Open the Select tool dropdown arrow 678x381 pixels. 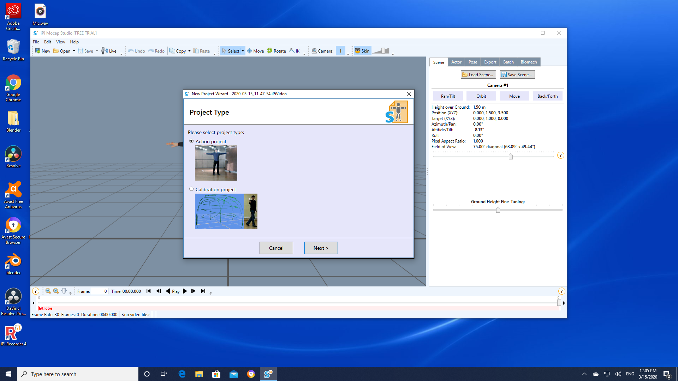pos(243,51)
